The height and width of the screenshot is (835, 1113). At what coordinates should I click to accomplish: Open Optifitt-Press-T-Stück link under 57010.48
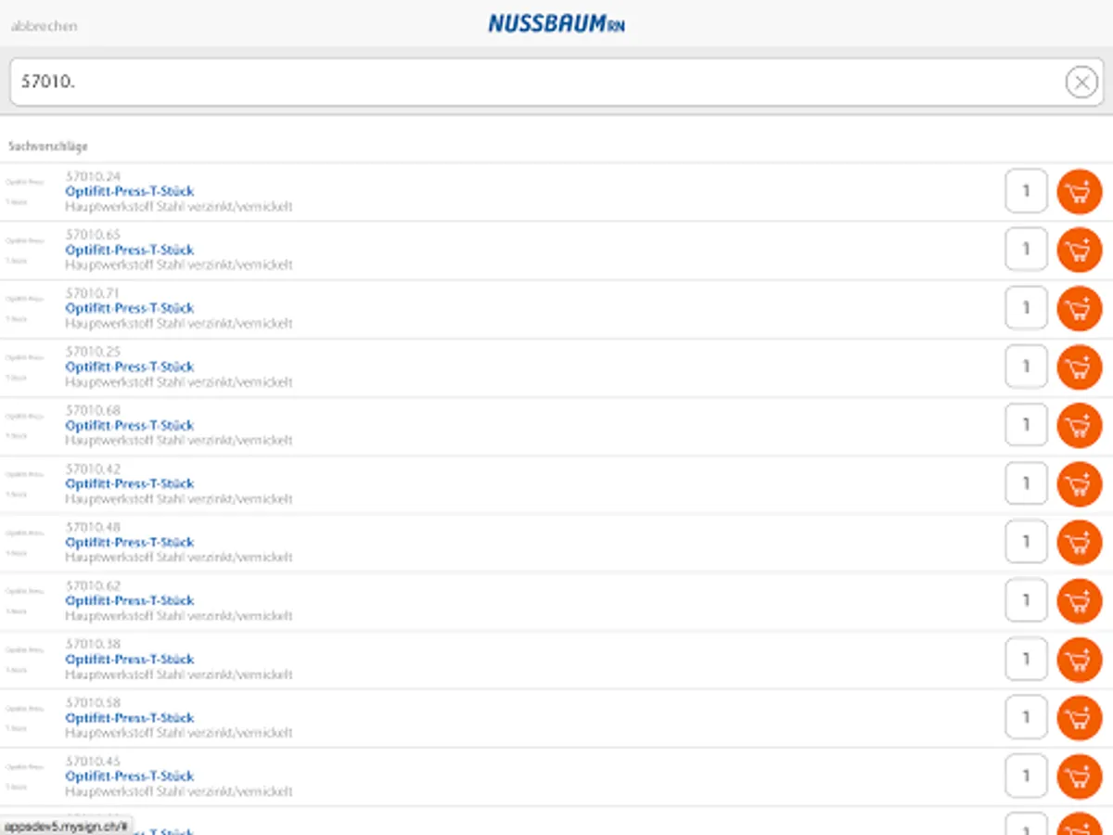[130, 542]
